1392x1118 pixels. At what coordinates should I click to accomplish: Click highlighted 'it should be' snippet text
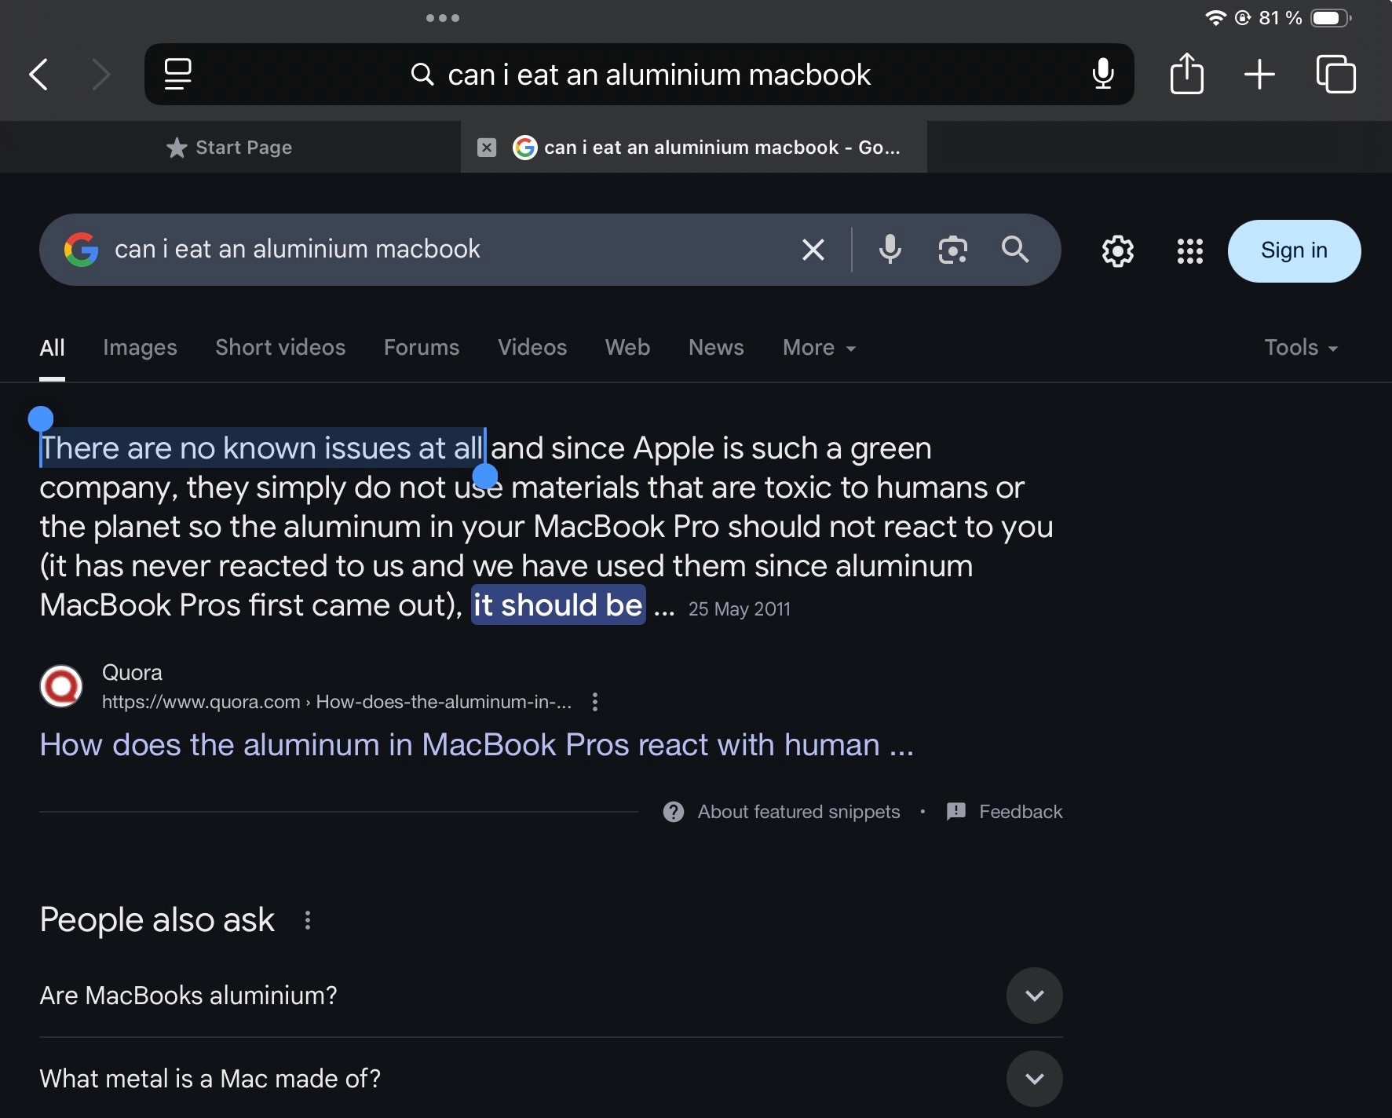point(558,605)
